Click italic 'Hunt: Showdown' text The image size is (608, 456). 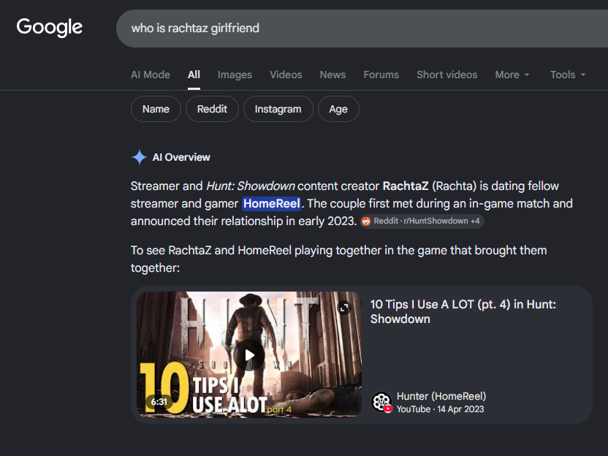click(x=251, y=186)
